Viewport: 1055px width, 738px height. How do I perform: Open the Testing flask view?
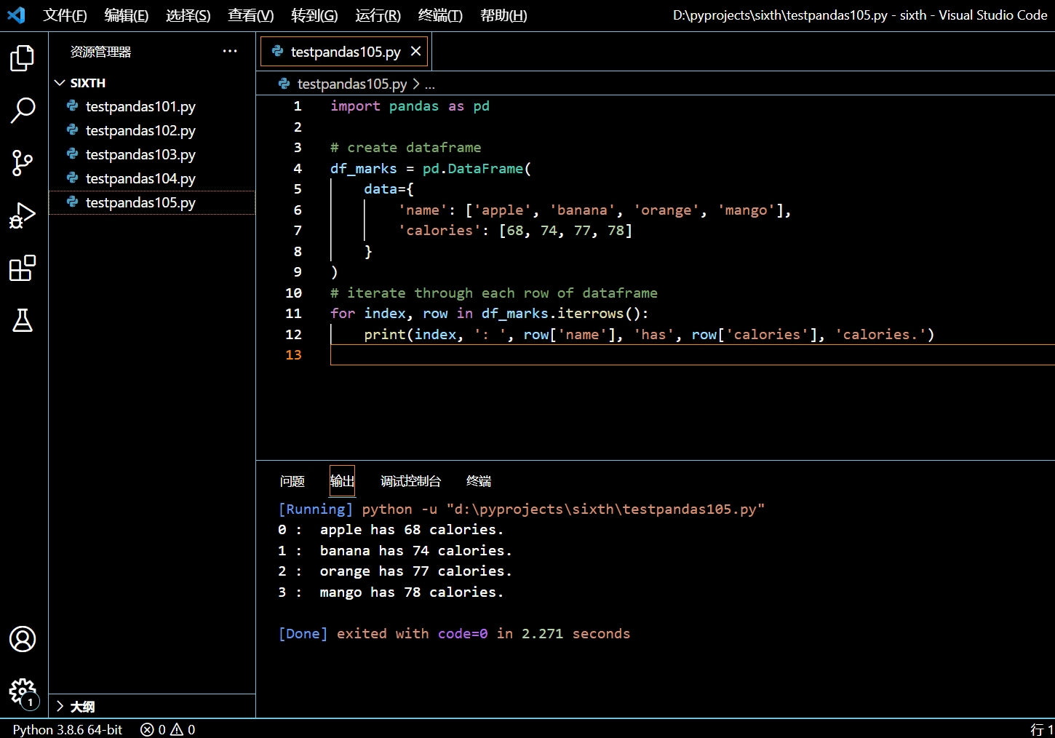23,320
